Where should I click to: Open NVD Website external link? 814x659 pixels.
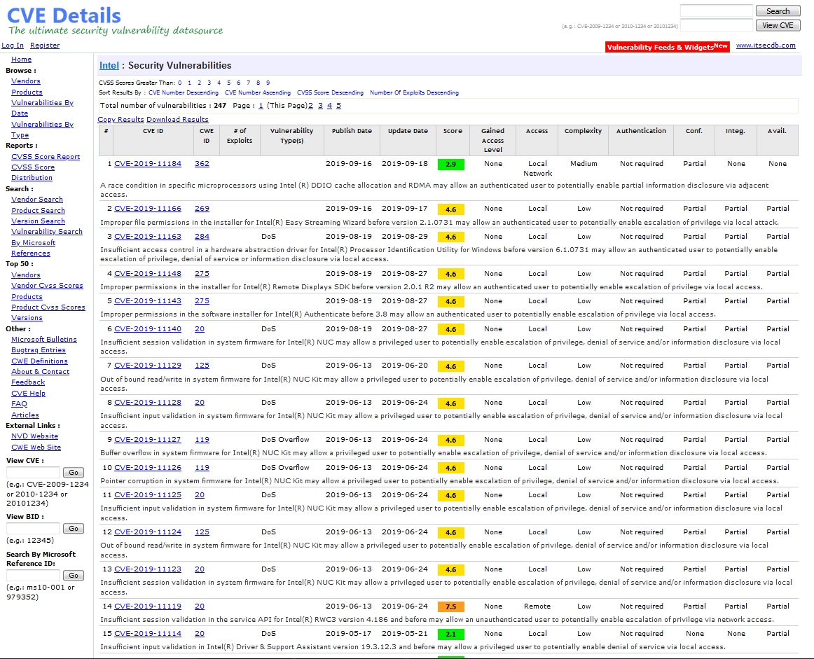35,436
